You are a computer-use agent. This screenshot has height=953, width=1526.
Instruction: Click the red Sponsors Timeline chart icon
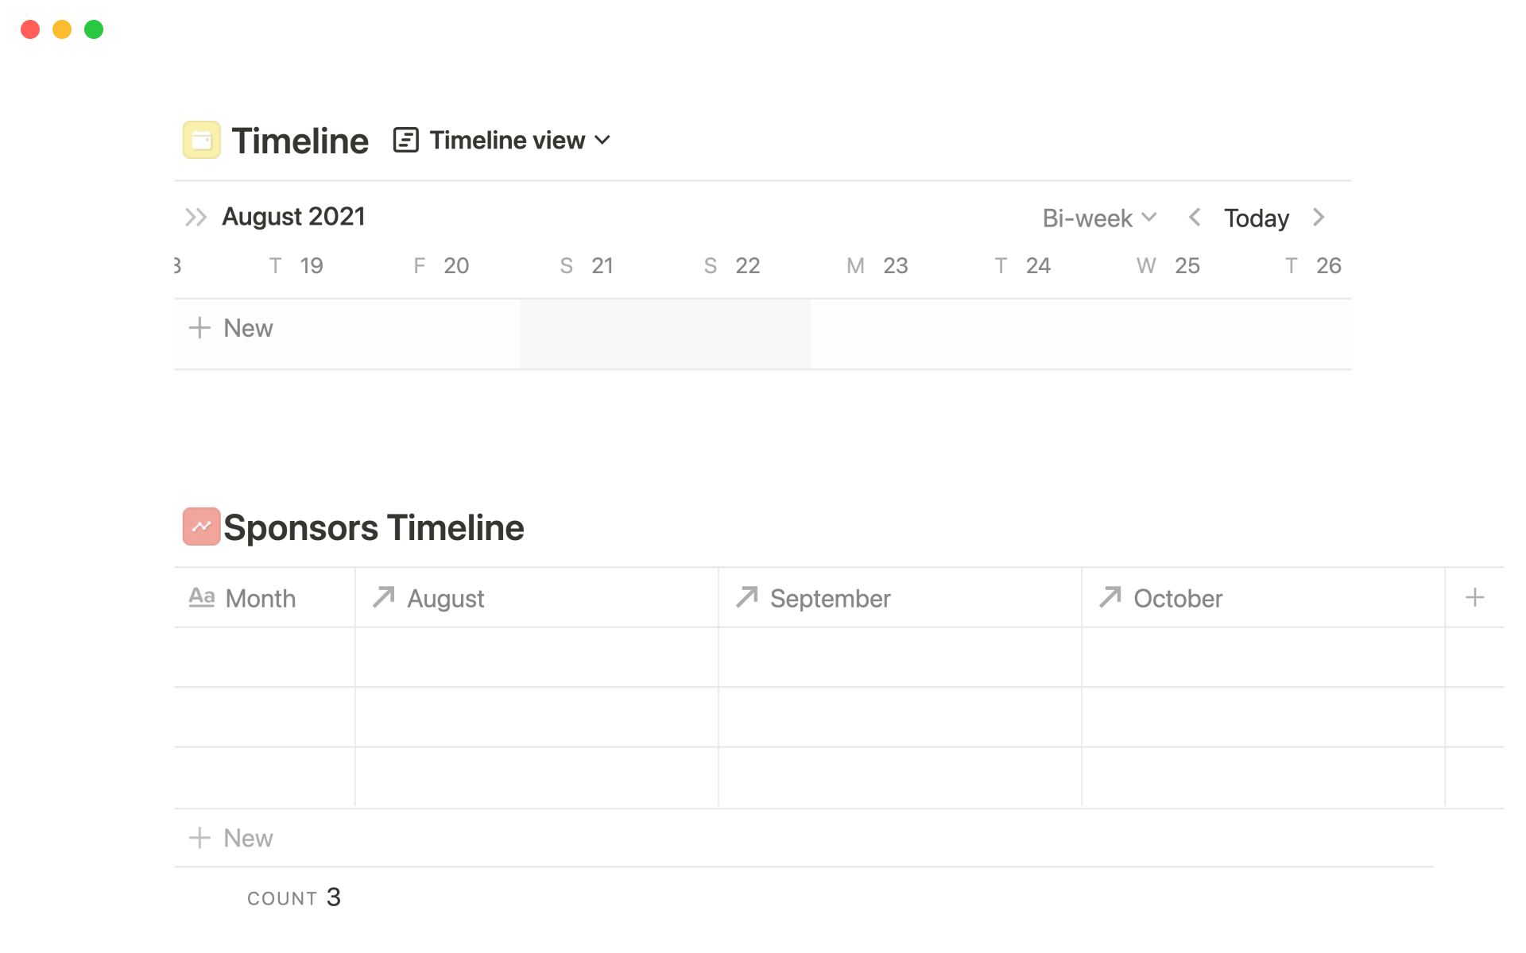(201, 527)
